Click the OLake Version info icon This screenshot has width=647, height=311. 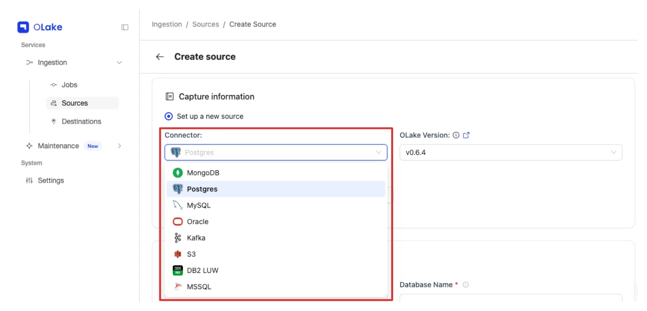pos(456,135)
